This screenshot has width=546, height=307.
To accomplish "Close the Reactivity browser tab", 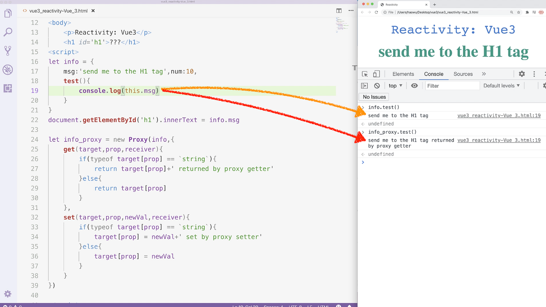I will 426,4.
